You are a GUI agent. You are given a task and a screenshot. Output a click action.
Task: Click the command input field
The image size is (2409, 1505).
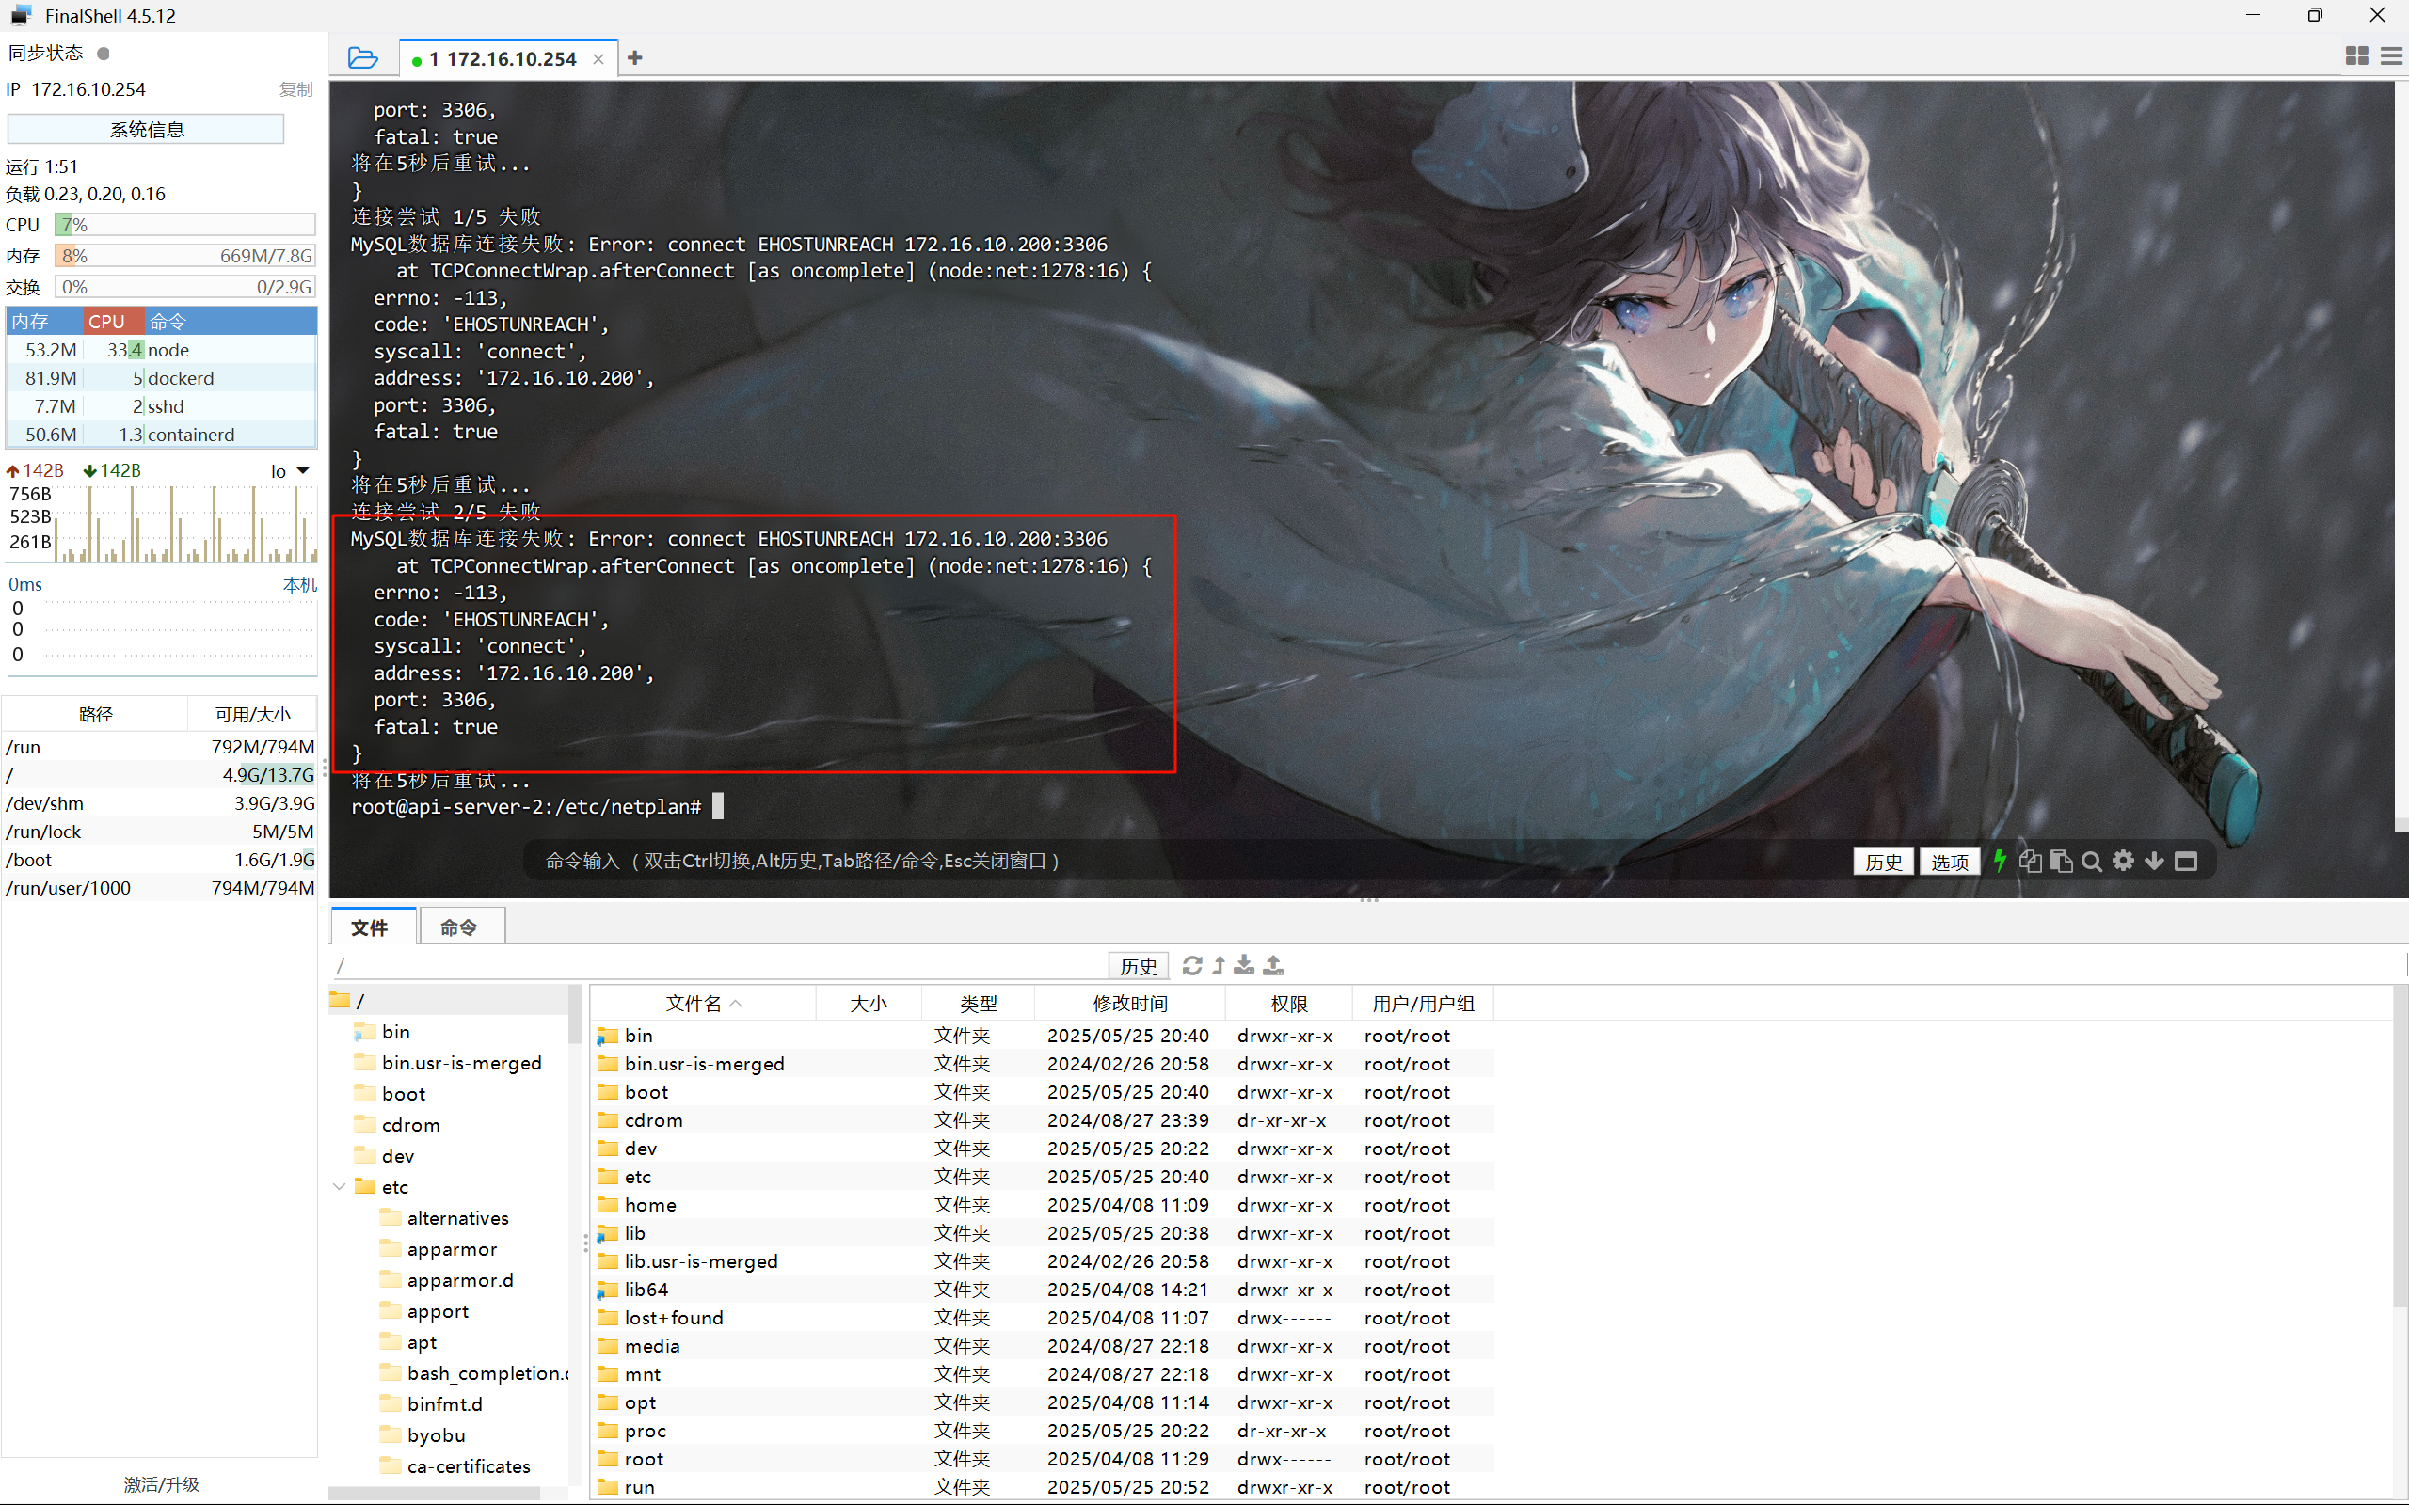coord(1095,861)
